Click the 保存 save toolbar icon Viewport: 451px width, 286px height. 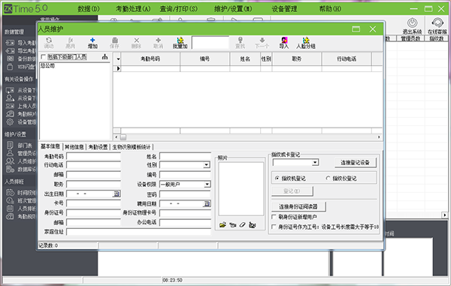point(114,41)
